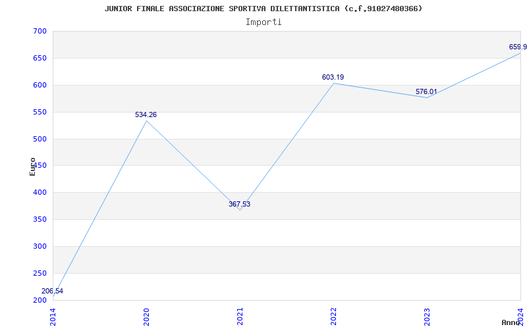Click the y-axis value 500
The height and width of the screenshot is (329, 527).
point(40,139)
